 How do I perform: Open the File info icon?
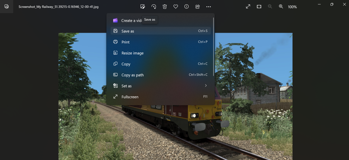pyautogui.click(x=186, y=7)
